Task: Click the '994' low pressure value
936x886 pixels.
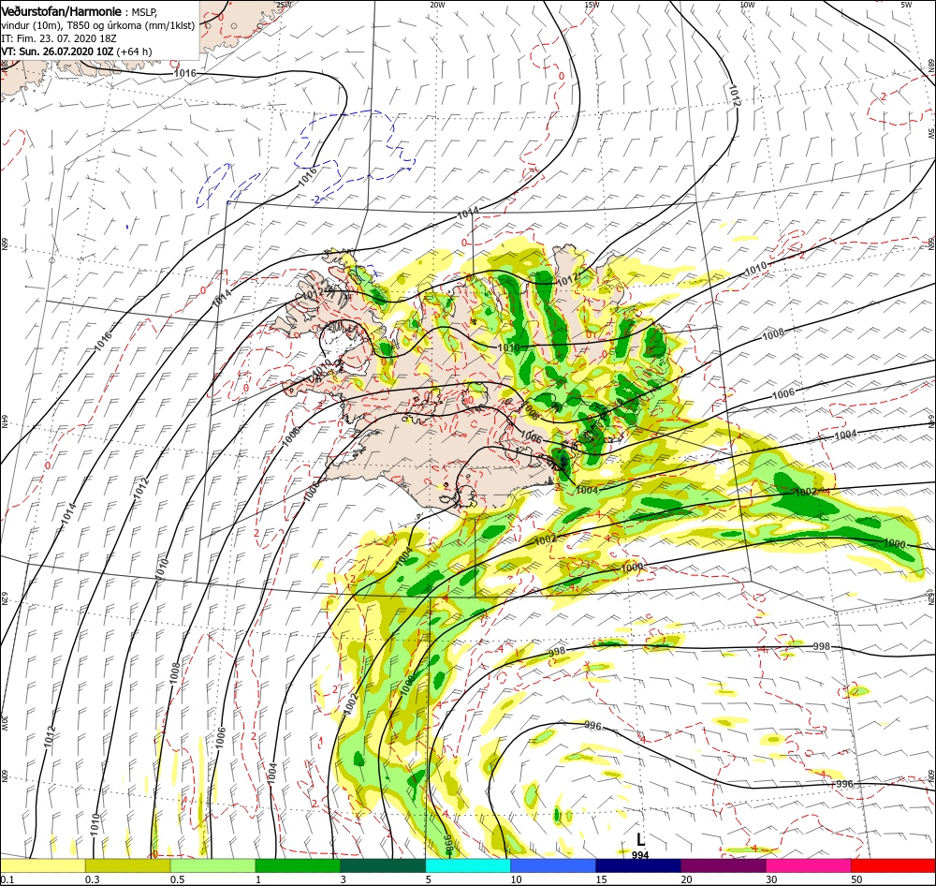Action: pyautogui.click(x=640, y=855)
